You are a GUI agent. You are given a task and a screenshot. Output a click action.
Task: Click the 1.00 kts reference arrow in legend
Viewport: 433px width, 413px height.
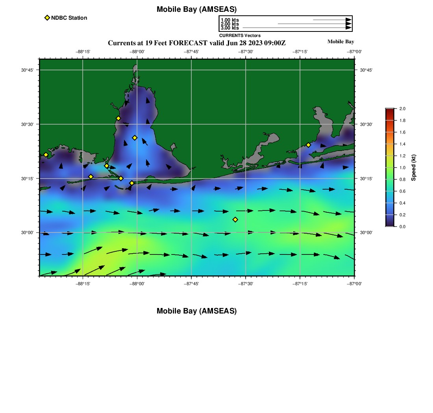(x=331, y=20)
